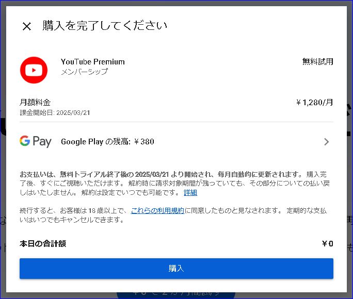Image resolution: width=353 pixels, height=299 pixels.
Task: Click the 課金開始日: 2025/03/21 text
Action: 55,112
